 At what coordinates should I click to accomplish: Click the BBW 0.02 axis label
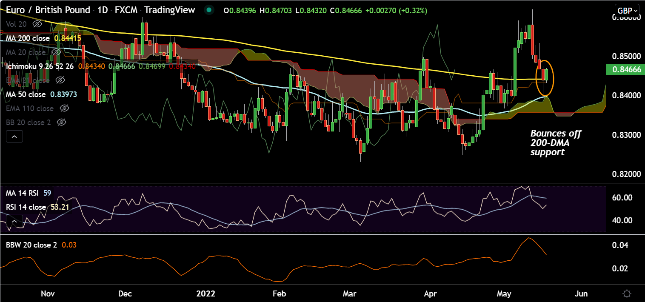[619, 269]
